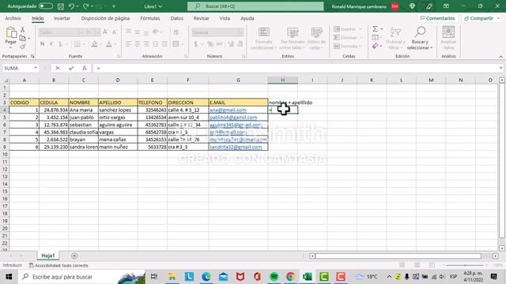Click the Hoja1 sheet tab
This screenshot has height=284, width=506.
coord(48,256)
